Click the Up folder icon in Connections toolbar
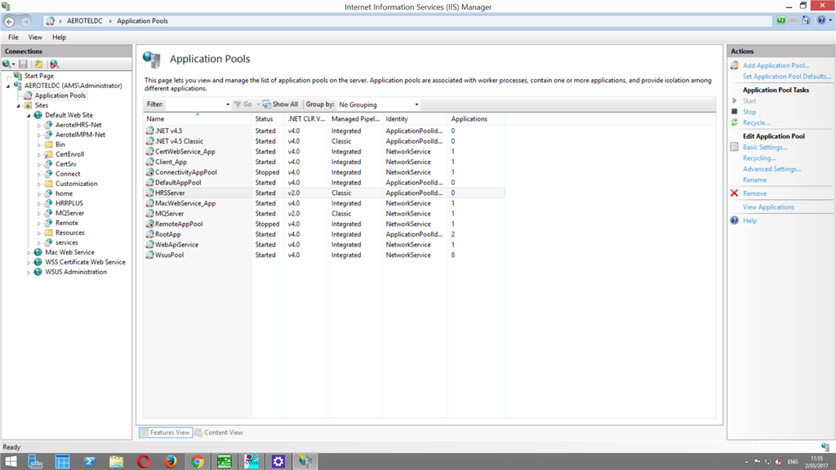The height and width of the screenshot is (470, 836). pyautogui.click(x=38, y=64)
